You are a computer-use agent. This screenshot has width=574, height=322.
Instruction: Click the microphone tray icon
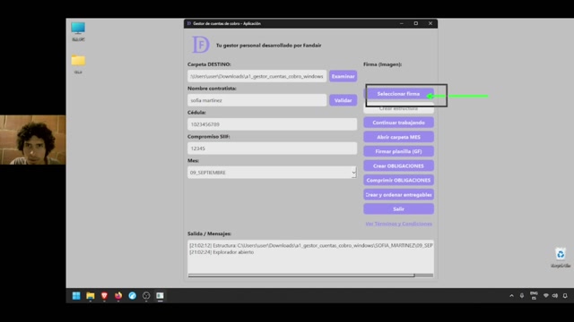coord(522,296)
